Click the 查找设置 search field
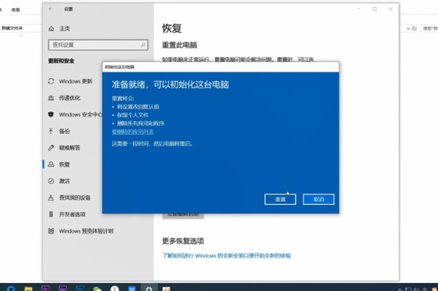 [x=98, y=45]
